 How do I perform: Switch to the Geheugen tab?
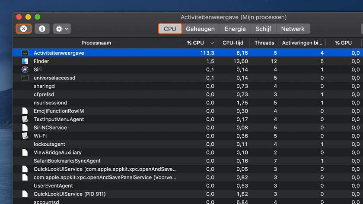point(200,29)
